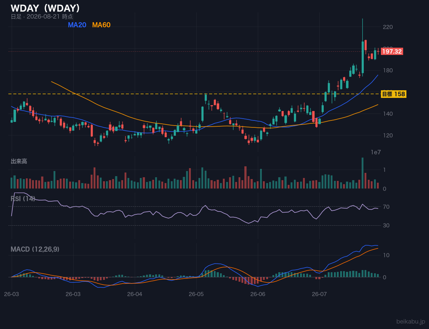The image size is (429, 329).
Task: Click the RSI (14) panel label
Action: pyautogui.click(x=23, y=199)
